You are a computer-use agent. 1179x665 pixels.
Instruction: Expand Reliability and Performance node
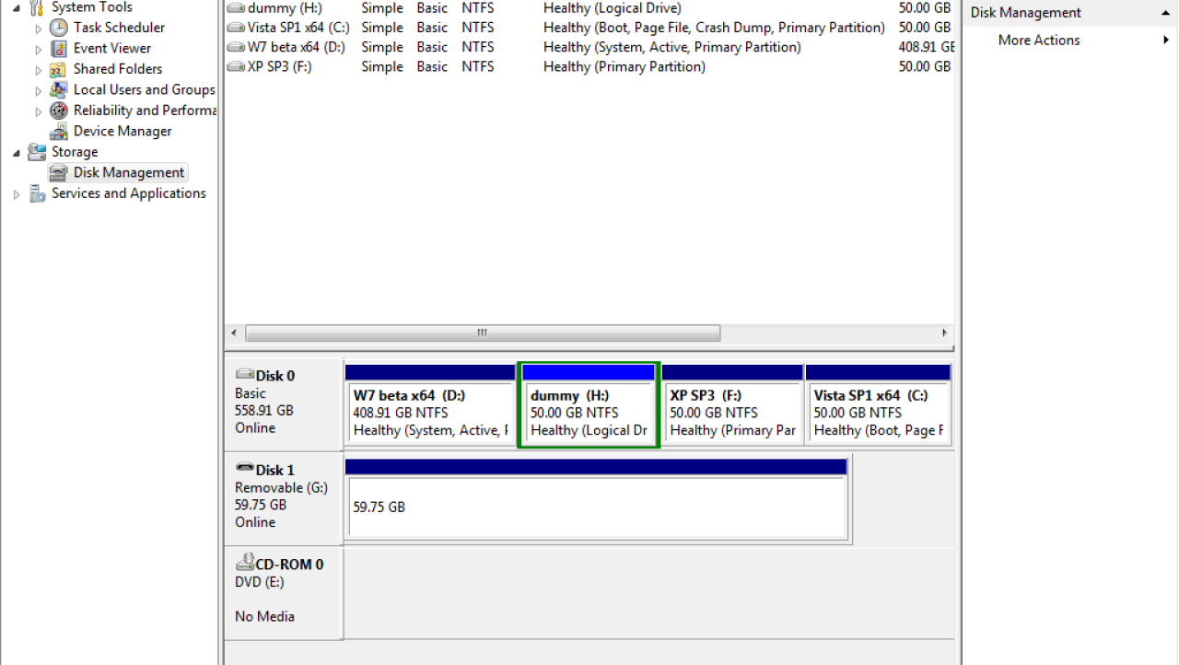[39, 111]
